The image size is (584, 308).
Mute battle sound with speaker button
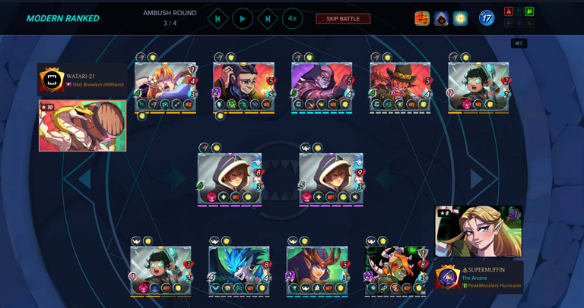point(519,43)
